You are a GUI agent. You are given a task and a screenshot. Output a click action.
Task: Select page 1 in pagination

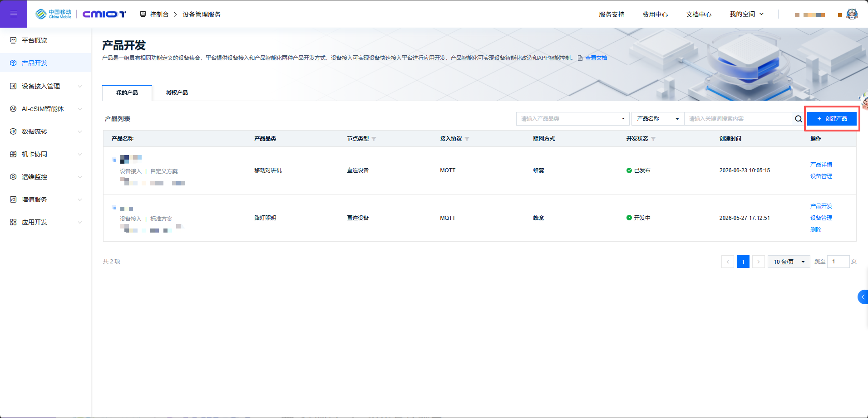(x=743, y=262)
